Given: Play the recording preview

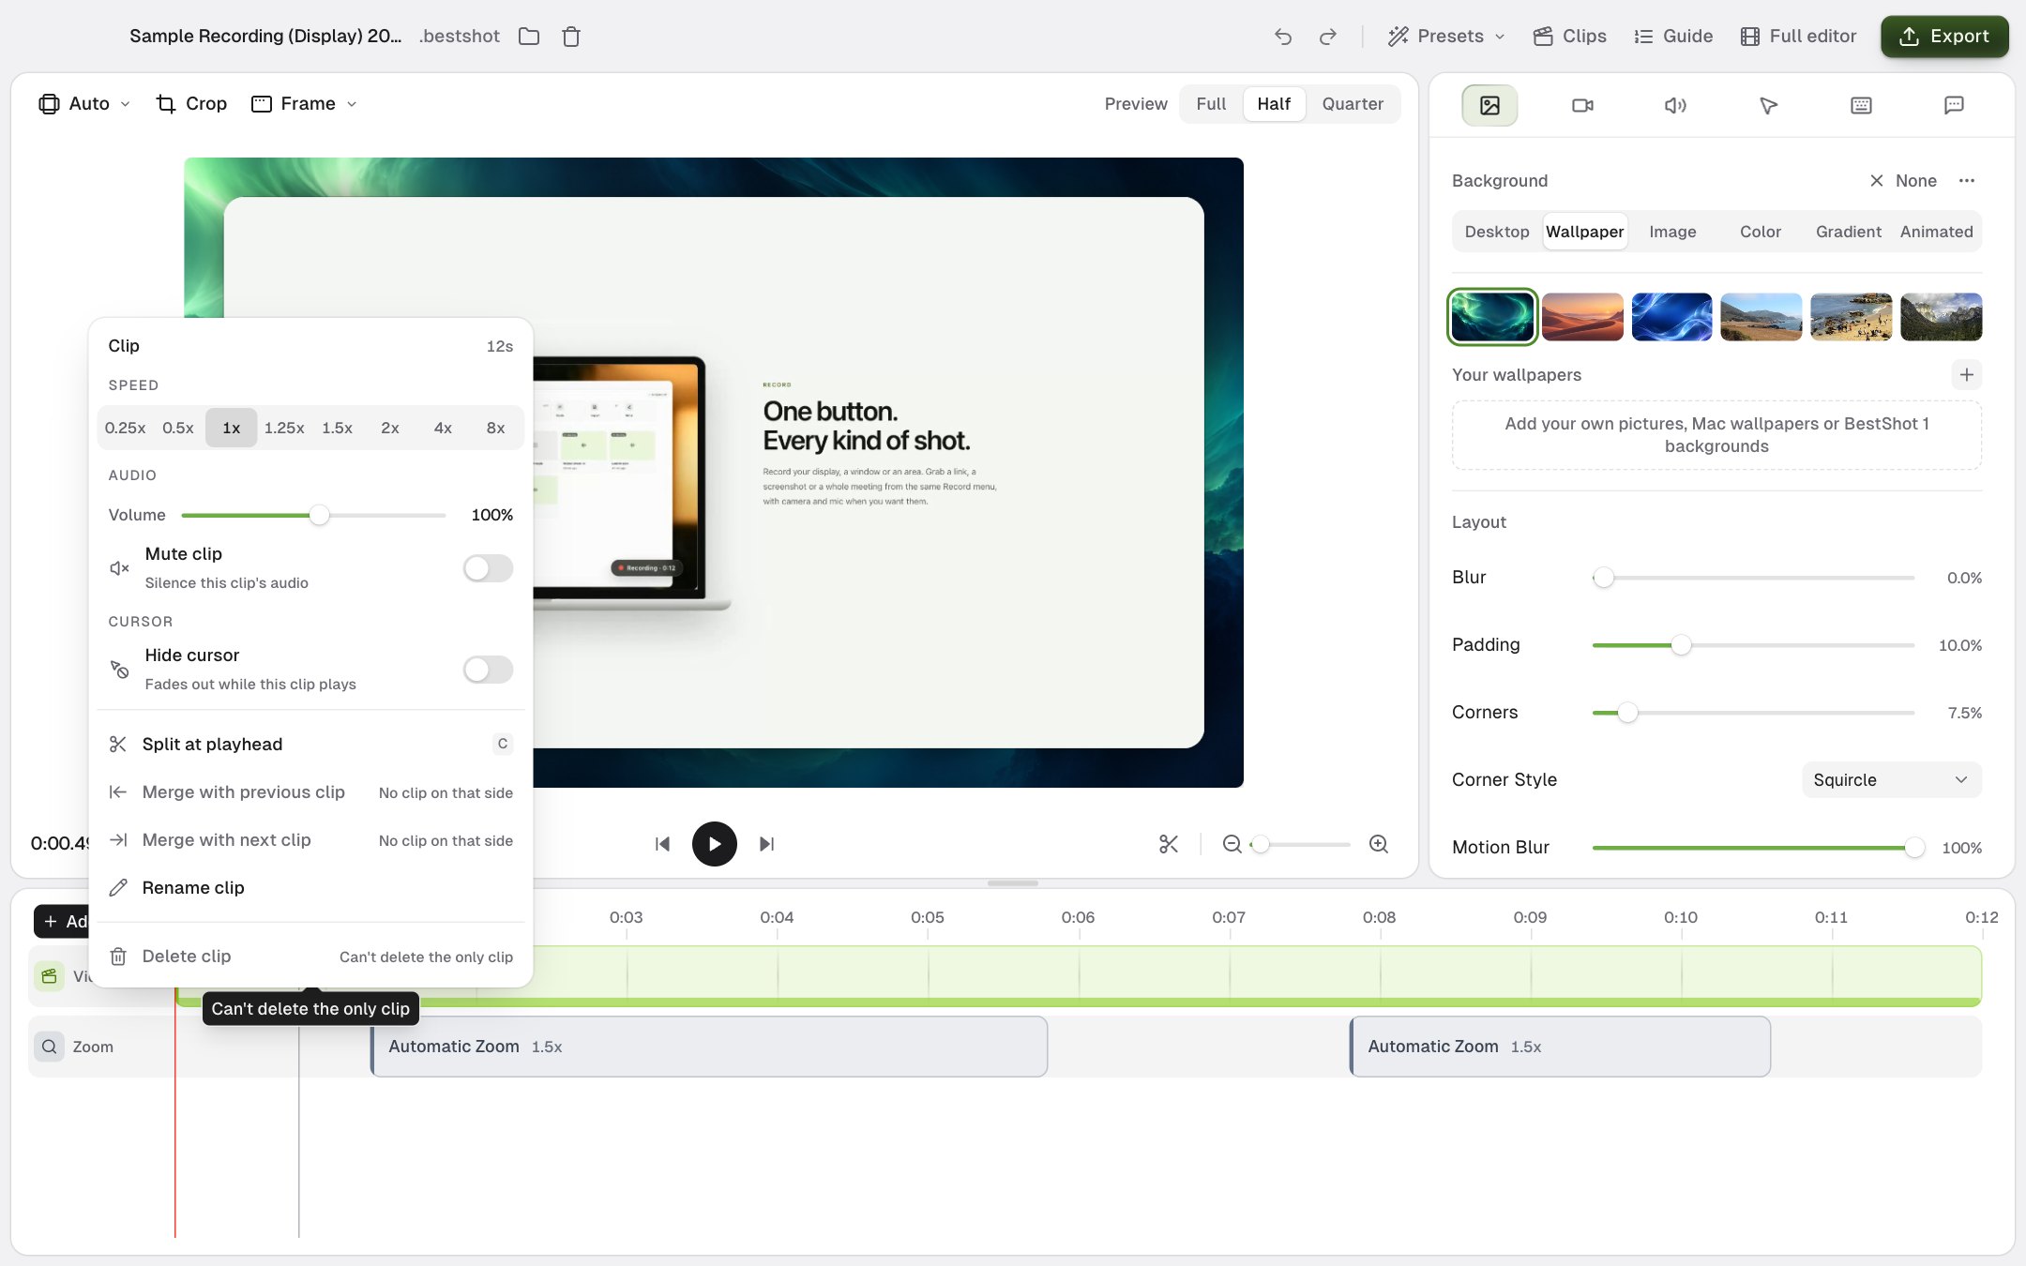Looking at the screenshot, I should pos(715,844).
